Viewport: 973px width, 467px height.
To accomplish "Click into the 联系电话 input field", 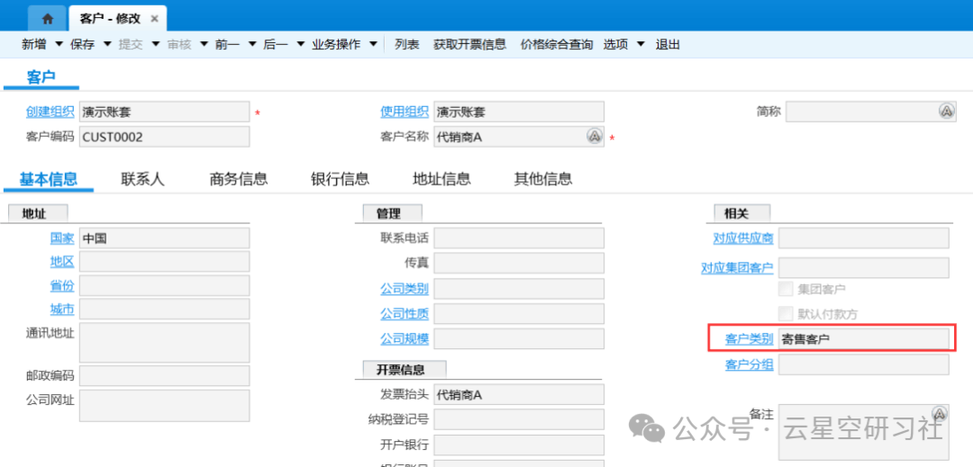I will (518, 238).
